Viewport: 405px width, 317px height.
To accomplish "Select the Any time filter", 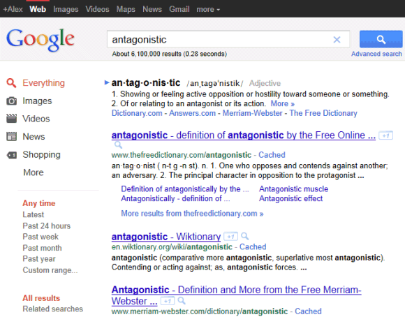I will pos(38,203).
